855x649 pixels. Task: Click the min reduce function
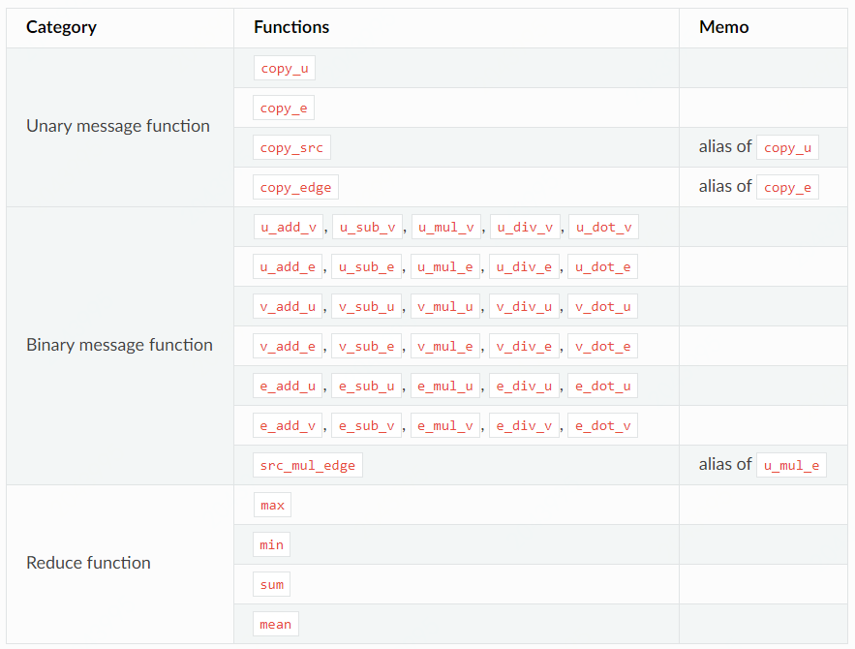pyautogui.click(x=272, y=545)
